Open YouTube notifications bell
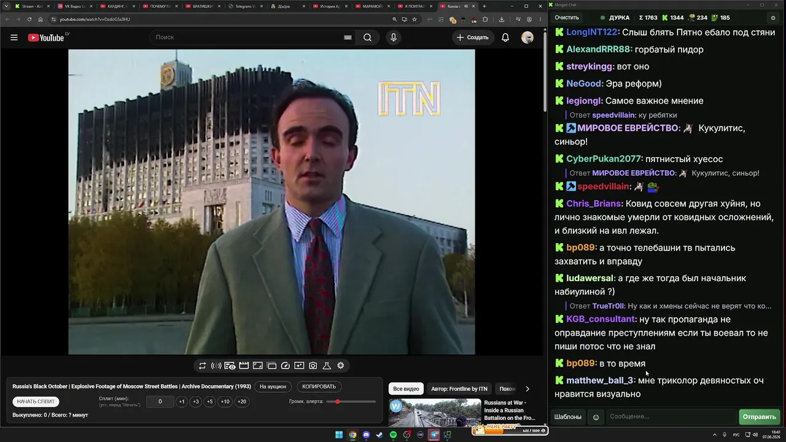 point(505,37)
